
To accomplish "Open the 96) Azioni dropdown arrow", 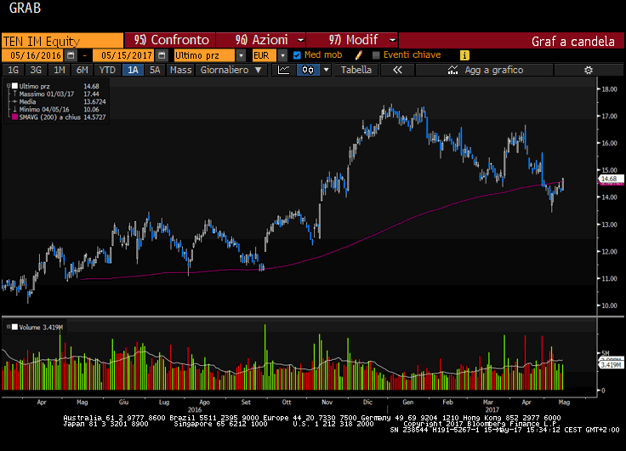I will click(300, 40).
